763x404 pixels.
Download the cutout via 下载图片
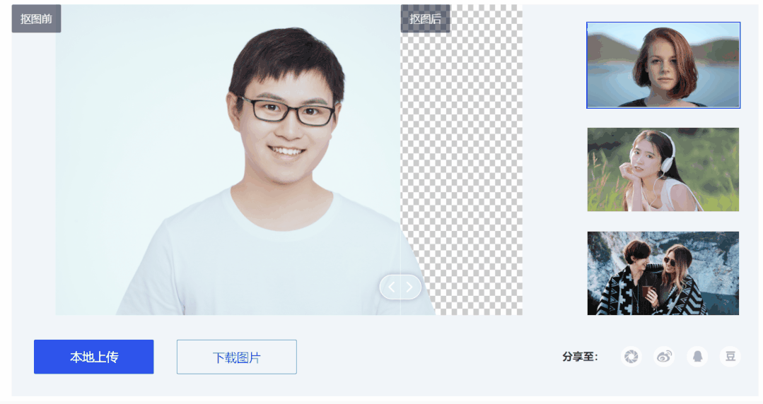click(x=236, y=357)
